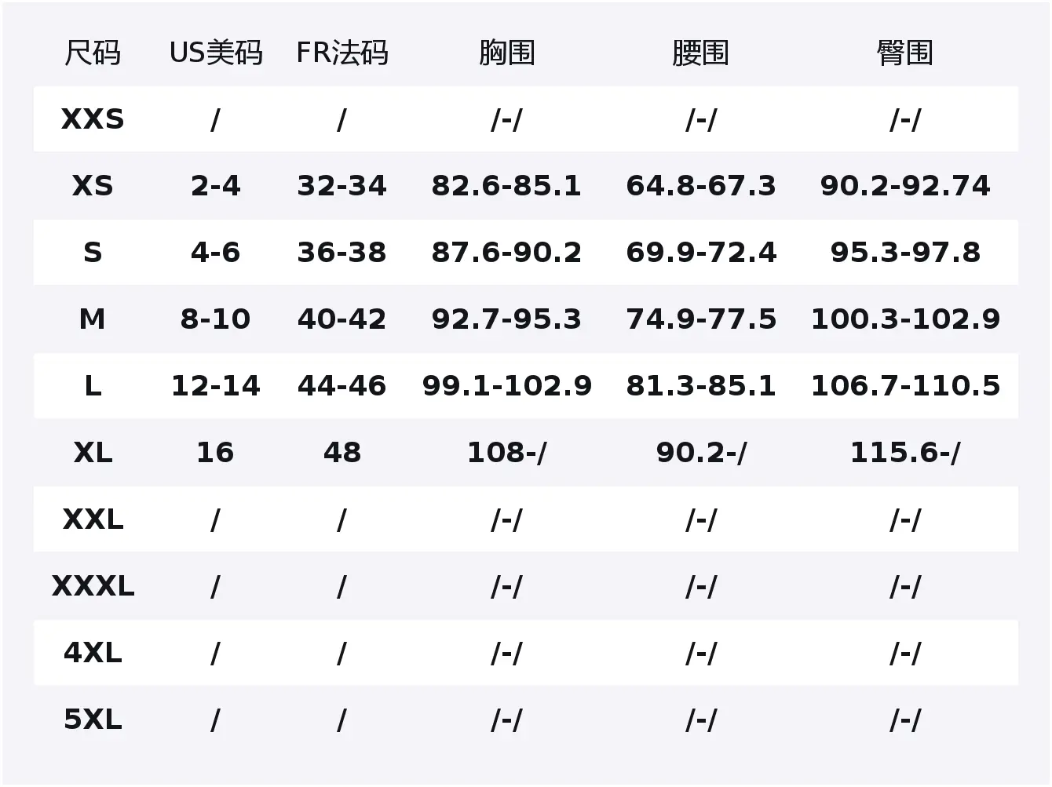Select bust measurement 82.6-85.1
Screen dimensions: 1052x787
pyautogui.click(x=506, y=186)
